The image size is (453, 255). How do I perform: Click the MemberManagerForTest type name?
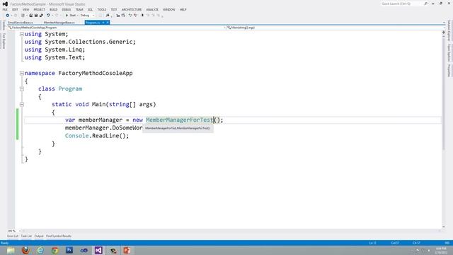pos(179,120)
